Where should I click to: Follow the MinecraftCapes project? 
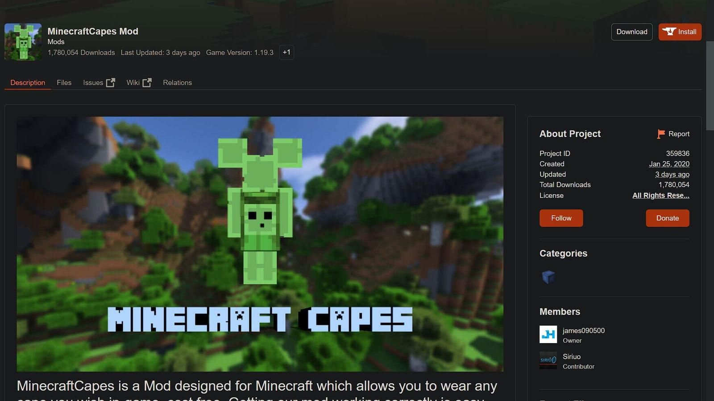pyautogui.click(x=561, y=218)
